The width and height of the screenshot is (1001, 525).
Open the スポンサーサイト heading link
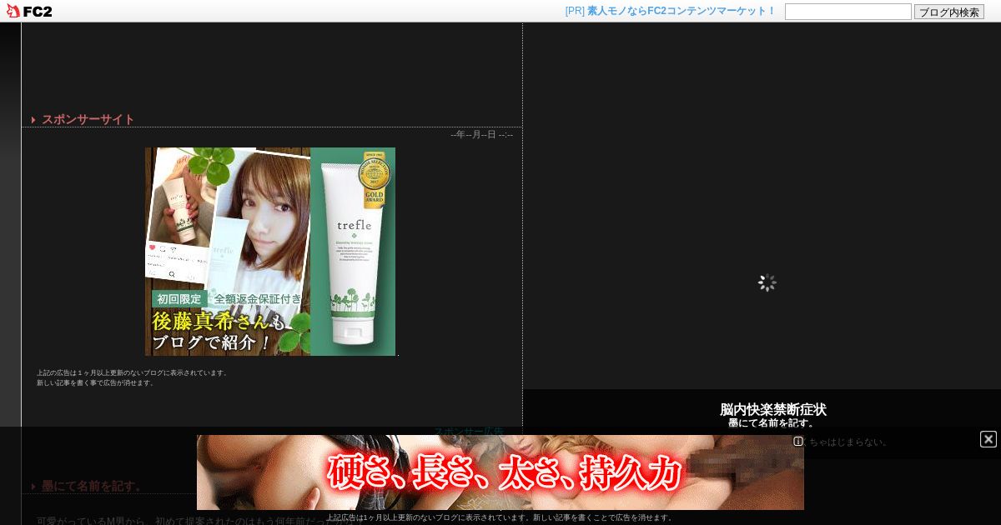(x=88, y=119)
